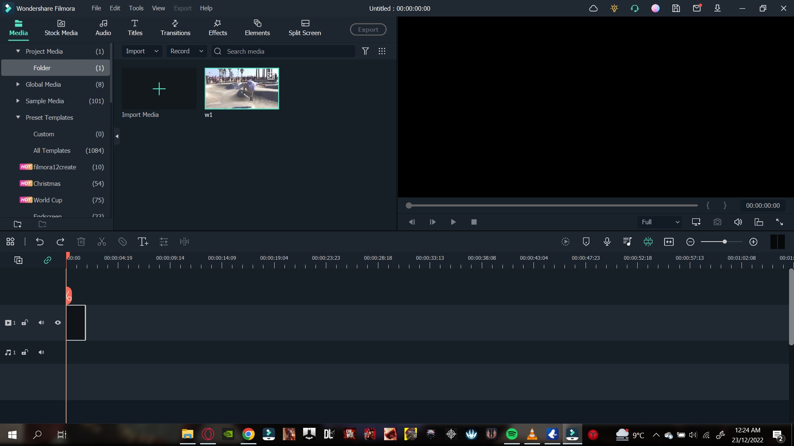Expand the Preset Templates section
794x446 pixels.
coord(18,118)
